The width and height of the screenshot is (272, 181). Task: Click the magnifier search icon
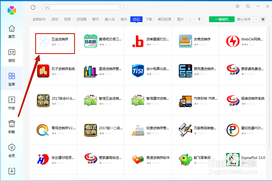[120, 7]
